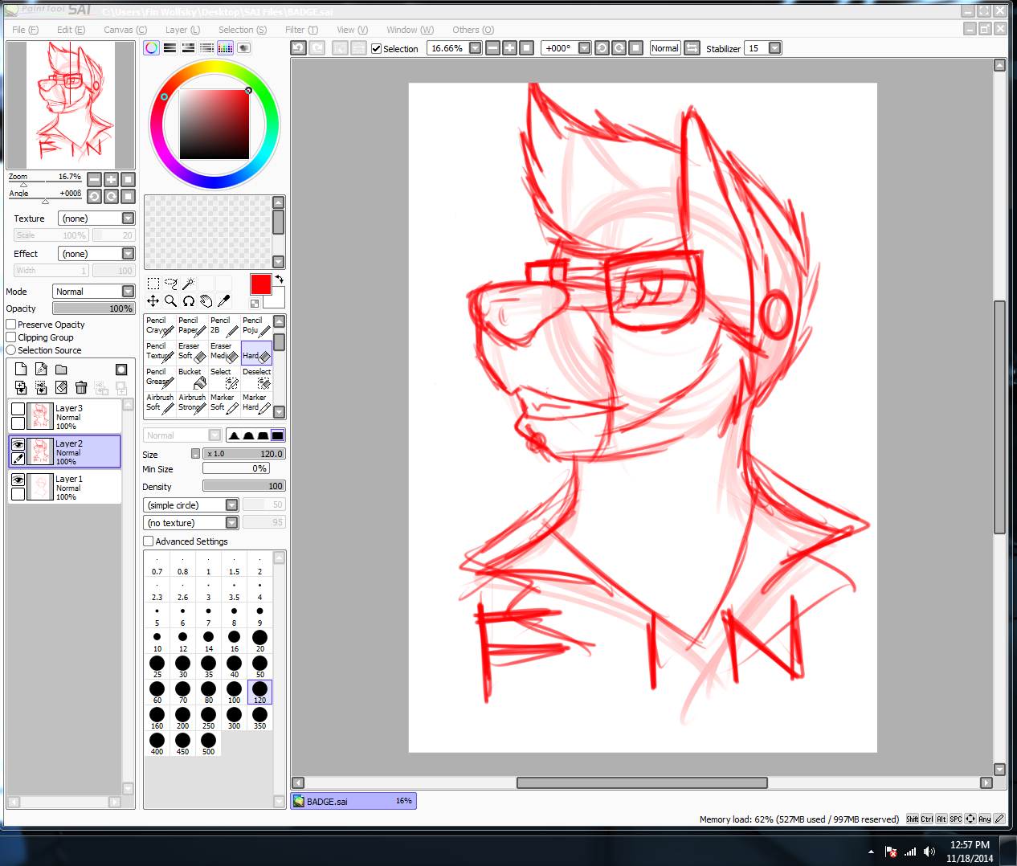This screenshot has width=1017, height=866.
Task: Show Layer3 by toggling its visibility box
Action: pyautogui.click(x=18, y=409)
